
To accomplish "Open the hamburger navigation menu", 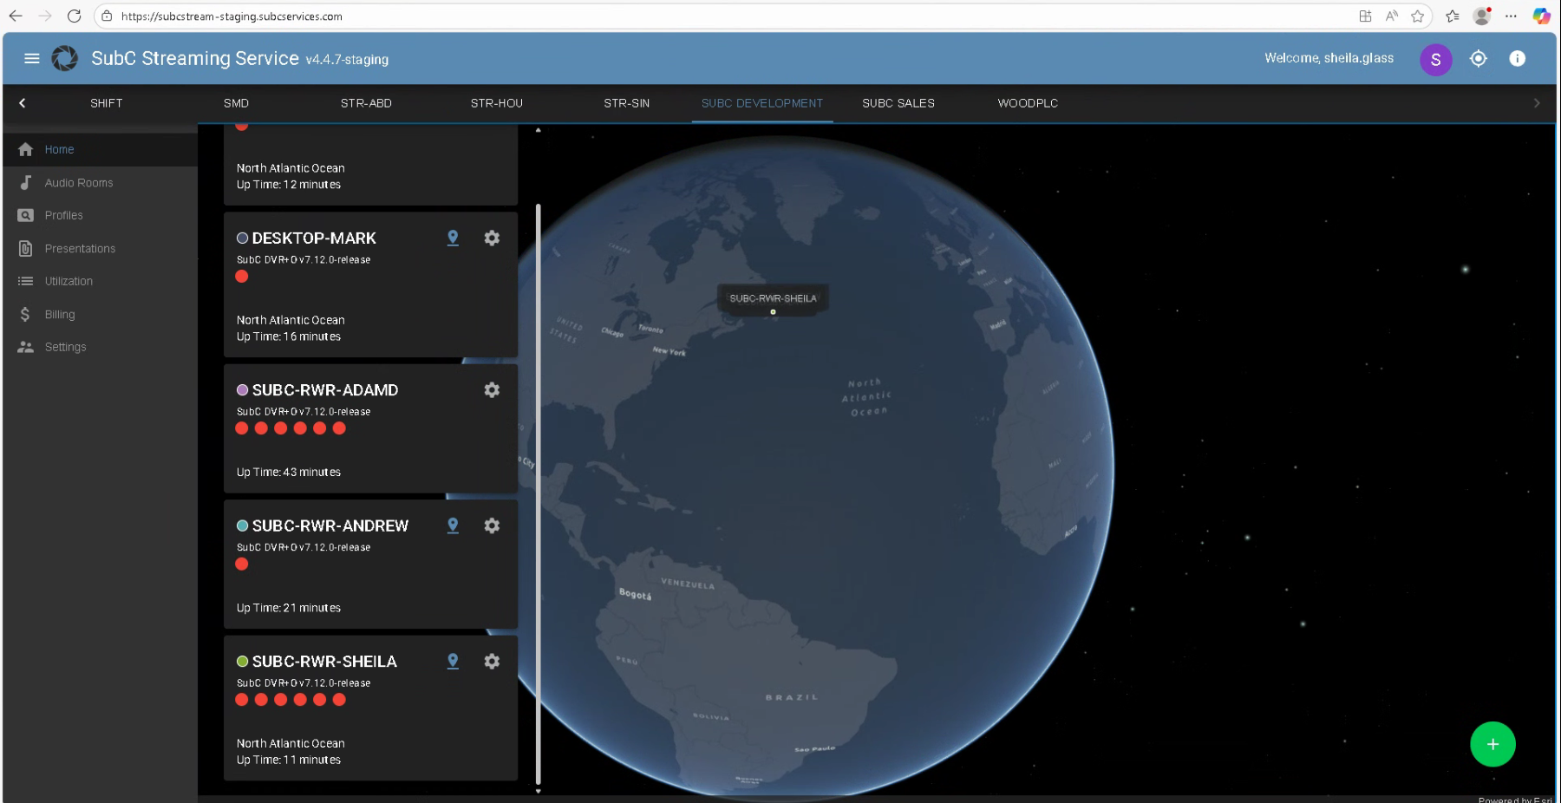I will 32,58.
